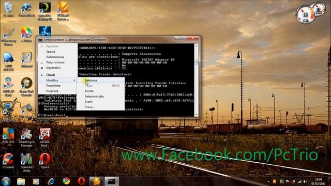Select the notepad sheet desktop icon
The width and height of the screenshot is (331, 186).
coord(26,60)
